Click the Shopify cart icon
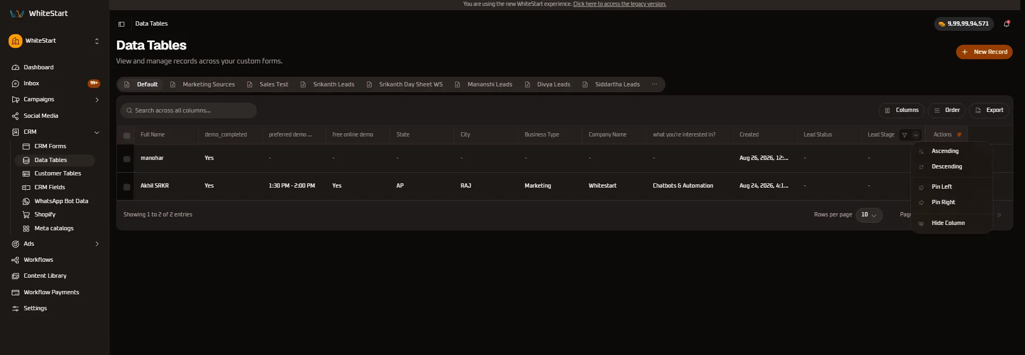Screen dimensions: 1025x355 point(26,215)
